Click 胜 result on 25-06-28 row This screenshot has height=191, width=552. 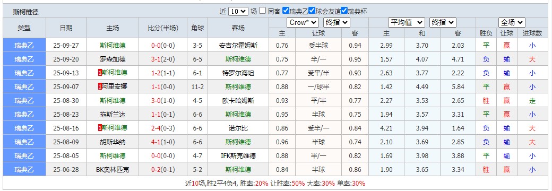click(x=486, y=170)
